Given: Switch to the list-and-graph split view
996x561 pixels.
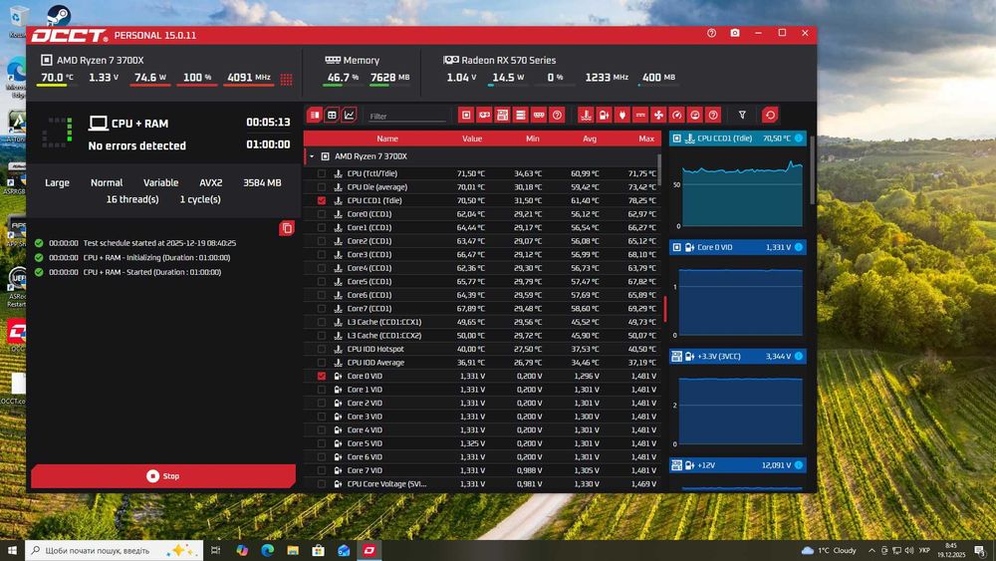Looking at the screenshot, I should point(315,115).
